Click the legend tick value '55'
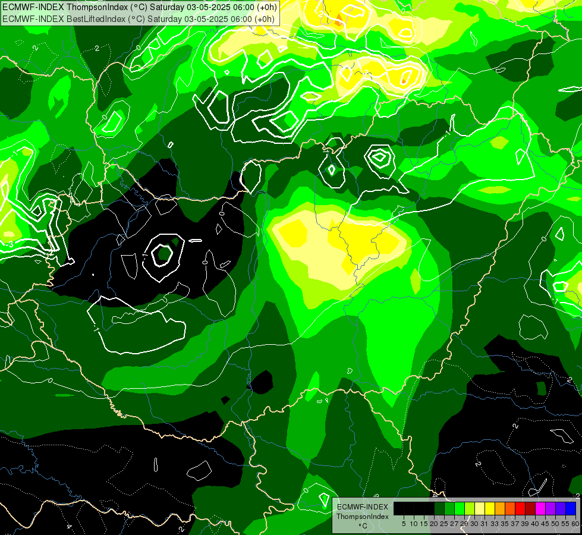The width and height of the screenshot is (582, 535). point(565,524)
